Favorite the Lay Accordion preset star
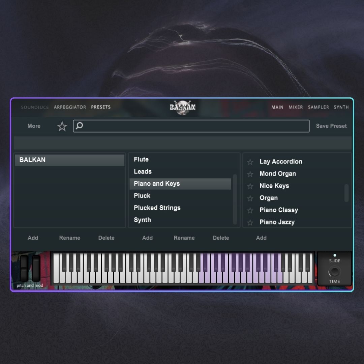 point(250,162)
